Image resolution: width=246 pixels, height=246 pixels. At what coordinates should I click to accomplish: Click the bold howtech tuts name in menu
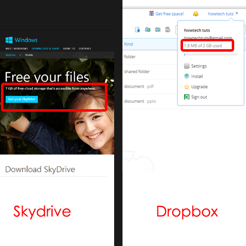coord(197,31)
